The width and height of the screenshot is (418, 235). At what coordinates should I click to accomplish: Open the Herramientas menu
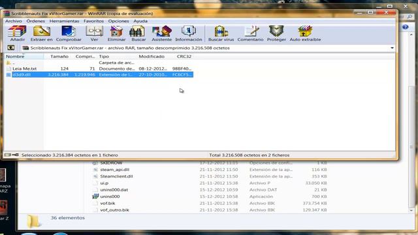[x=64, y=21]
